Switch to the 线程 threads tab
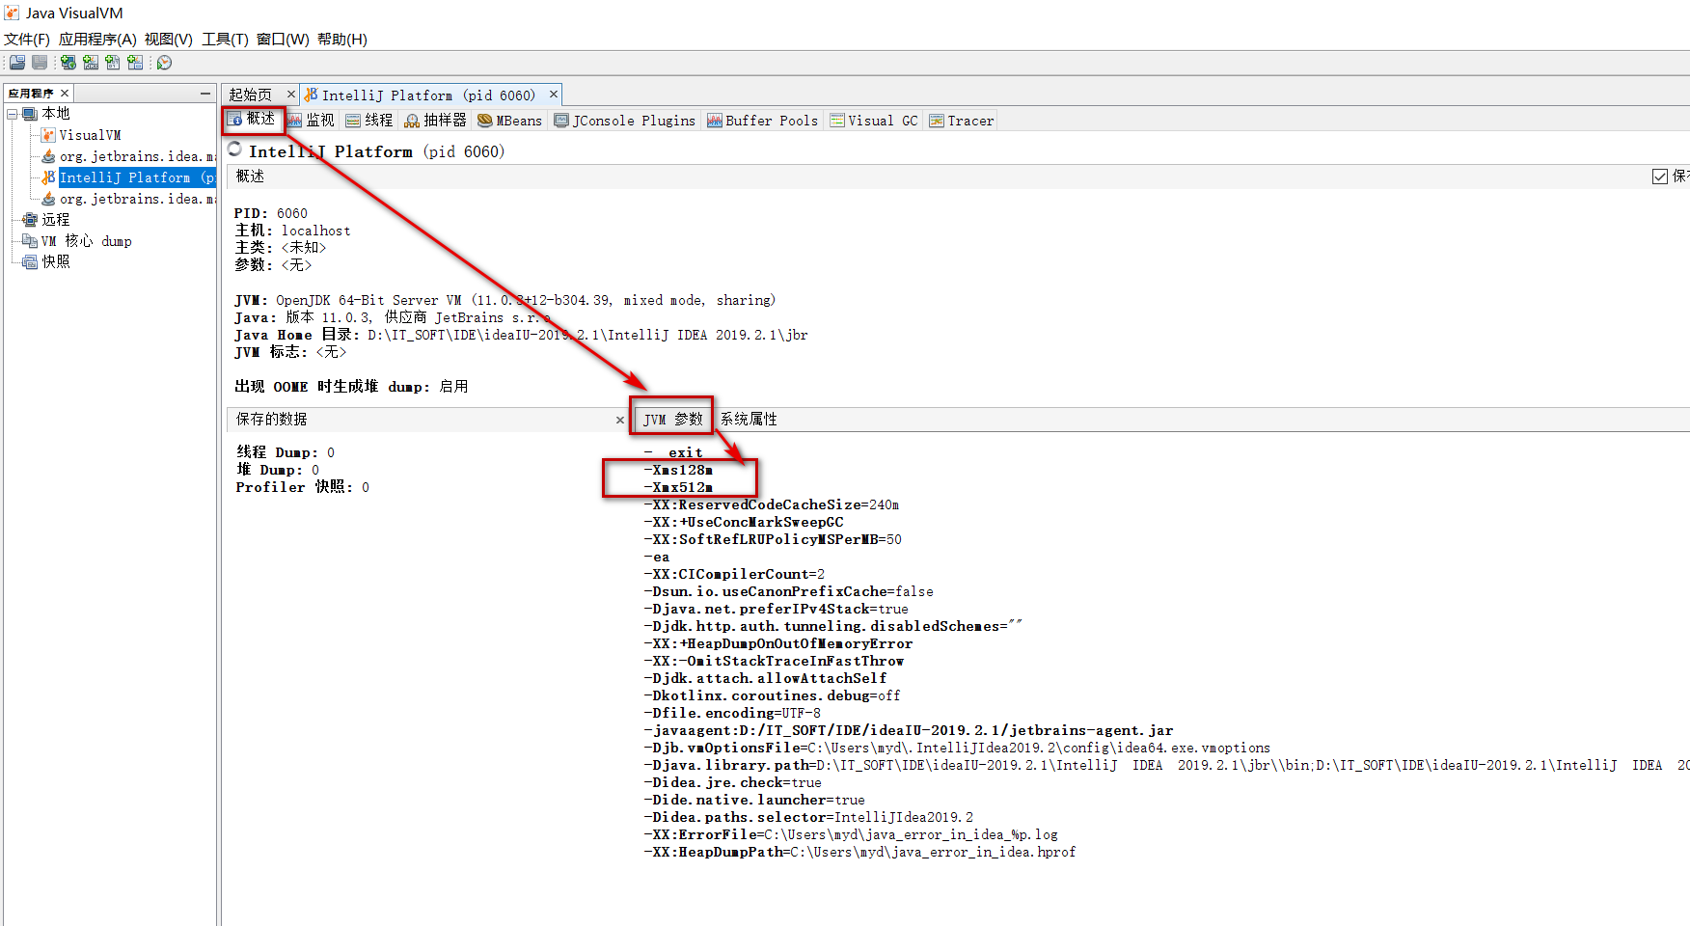Screen dimensions: 1690x926 click(369, 121)
